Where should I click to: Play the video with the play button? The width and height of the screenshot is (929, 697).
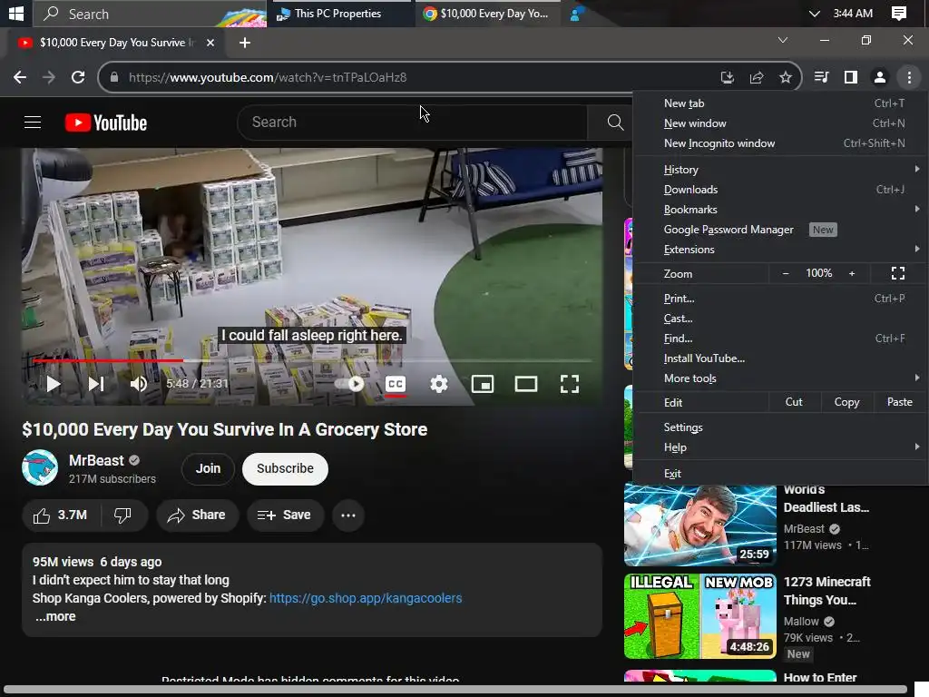(54, 384)
